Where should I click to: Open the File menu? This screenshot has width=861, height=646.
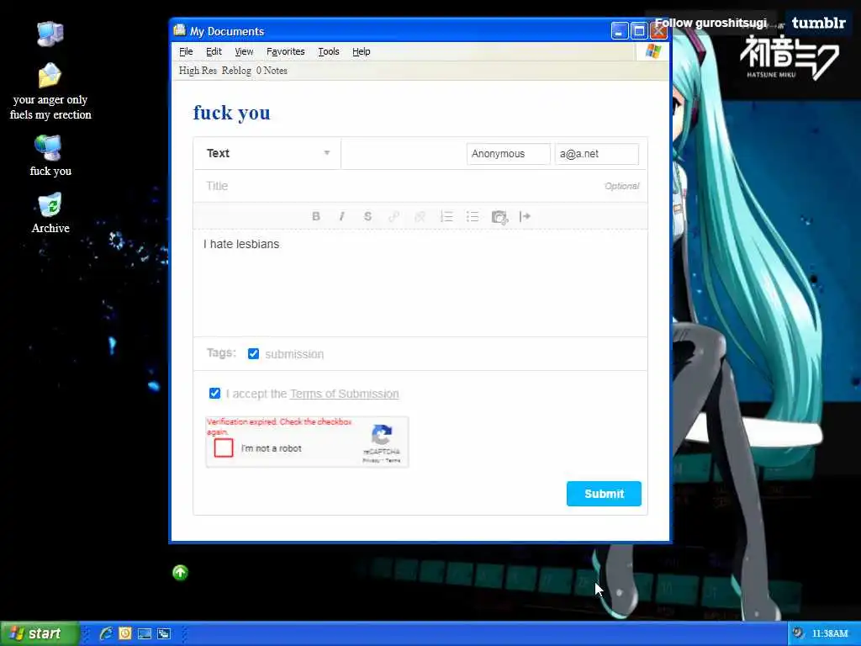click(186, 51)
